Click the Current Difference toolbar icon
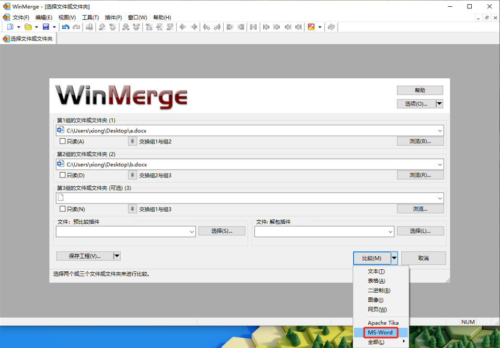Viewport: 500px width, 348px height. point(159,27)
